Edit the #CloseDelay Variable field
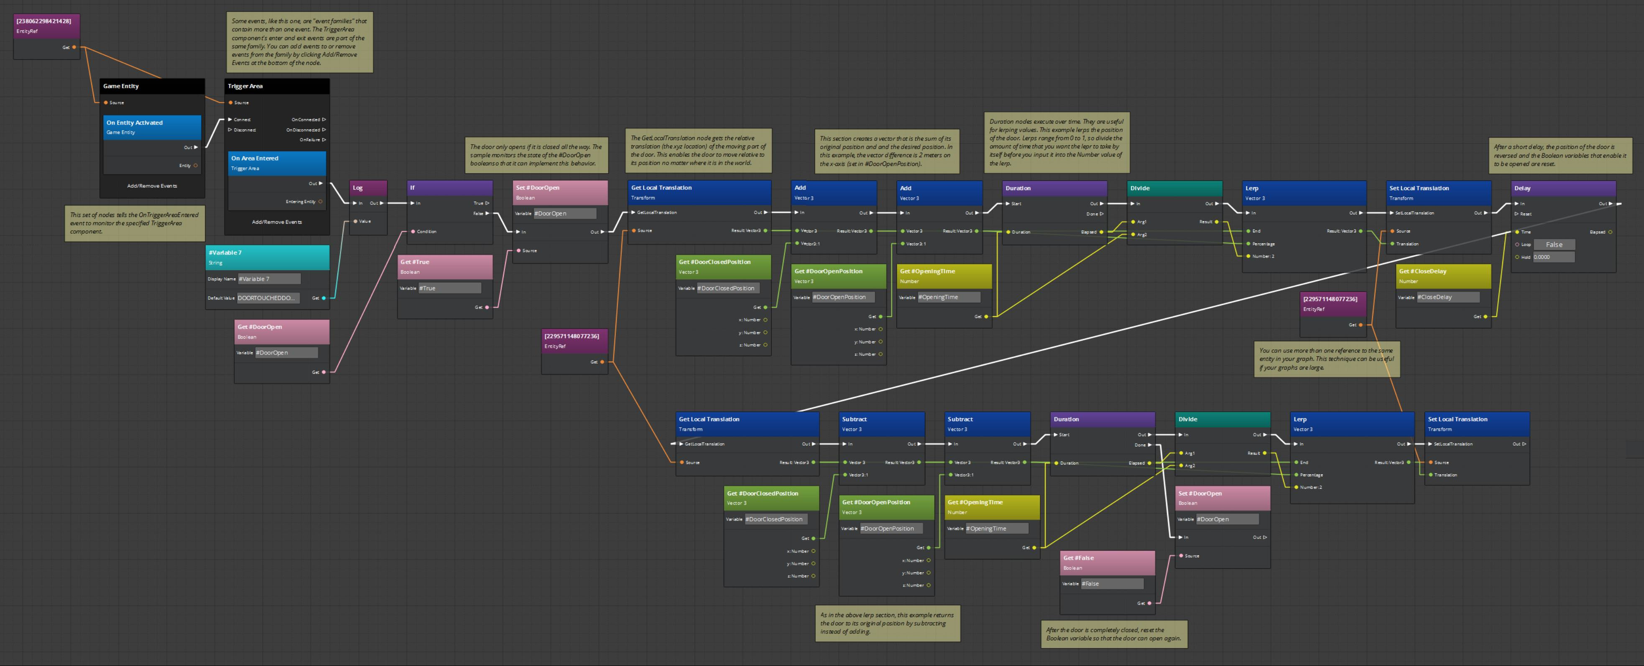Viewport: 1644px width, 666px height. pyautogui.click(x=1447, y=297)
